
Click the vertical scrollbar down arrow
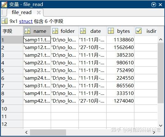click(161, 126)
